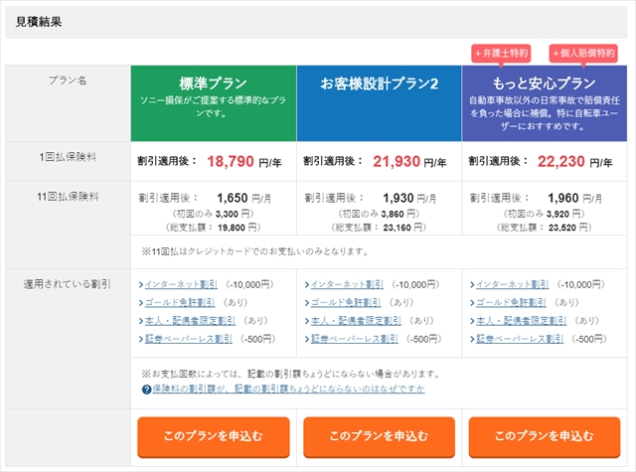Open ゴールド免許割引 link in お客様設計プラン2 column

345,302
